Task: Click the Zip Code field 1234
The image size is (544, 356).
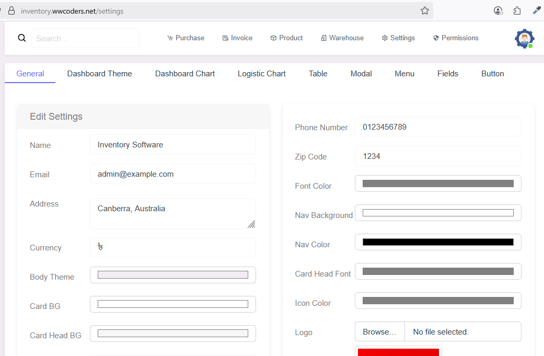Action: 438,156
